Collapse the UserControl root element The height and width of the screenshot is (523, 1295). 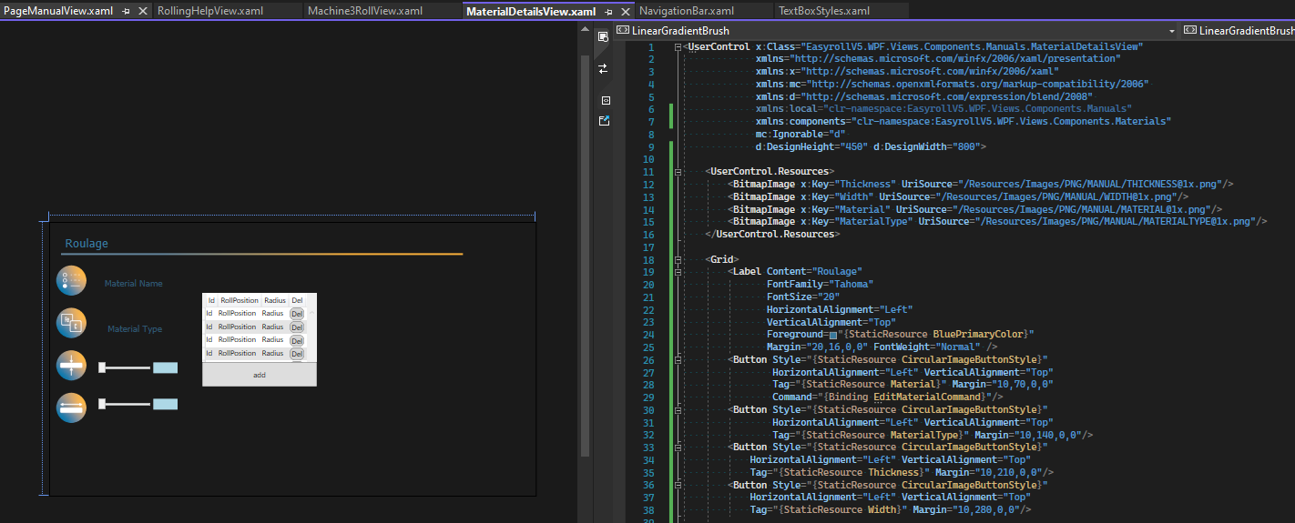(678, 46)
